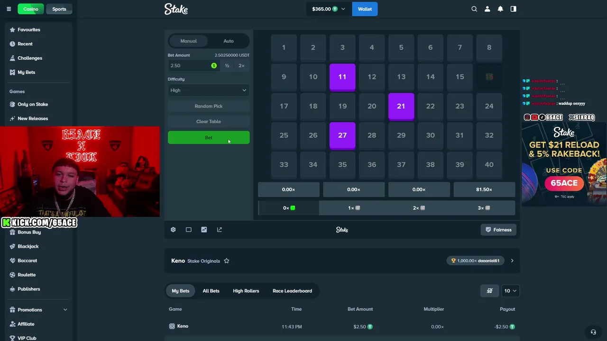Image resolution: width=607 pixels, height=341 pixels.
Task: Deselect Keno number 11 tile
Action: pos(342,77)
